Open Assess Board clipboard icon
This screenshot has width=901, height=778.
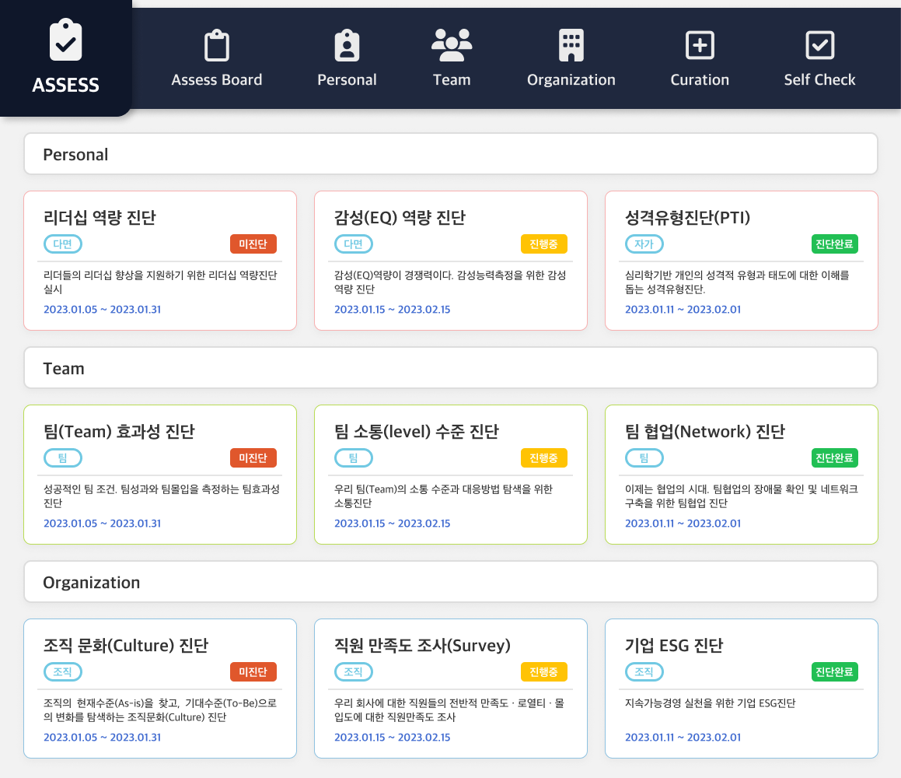pyautogui.click(x=216, y=46)
